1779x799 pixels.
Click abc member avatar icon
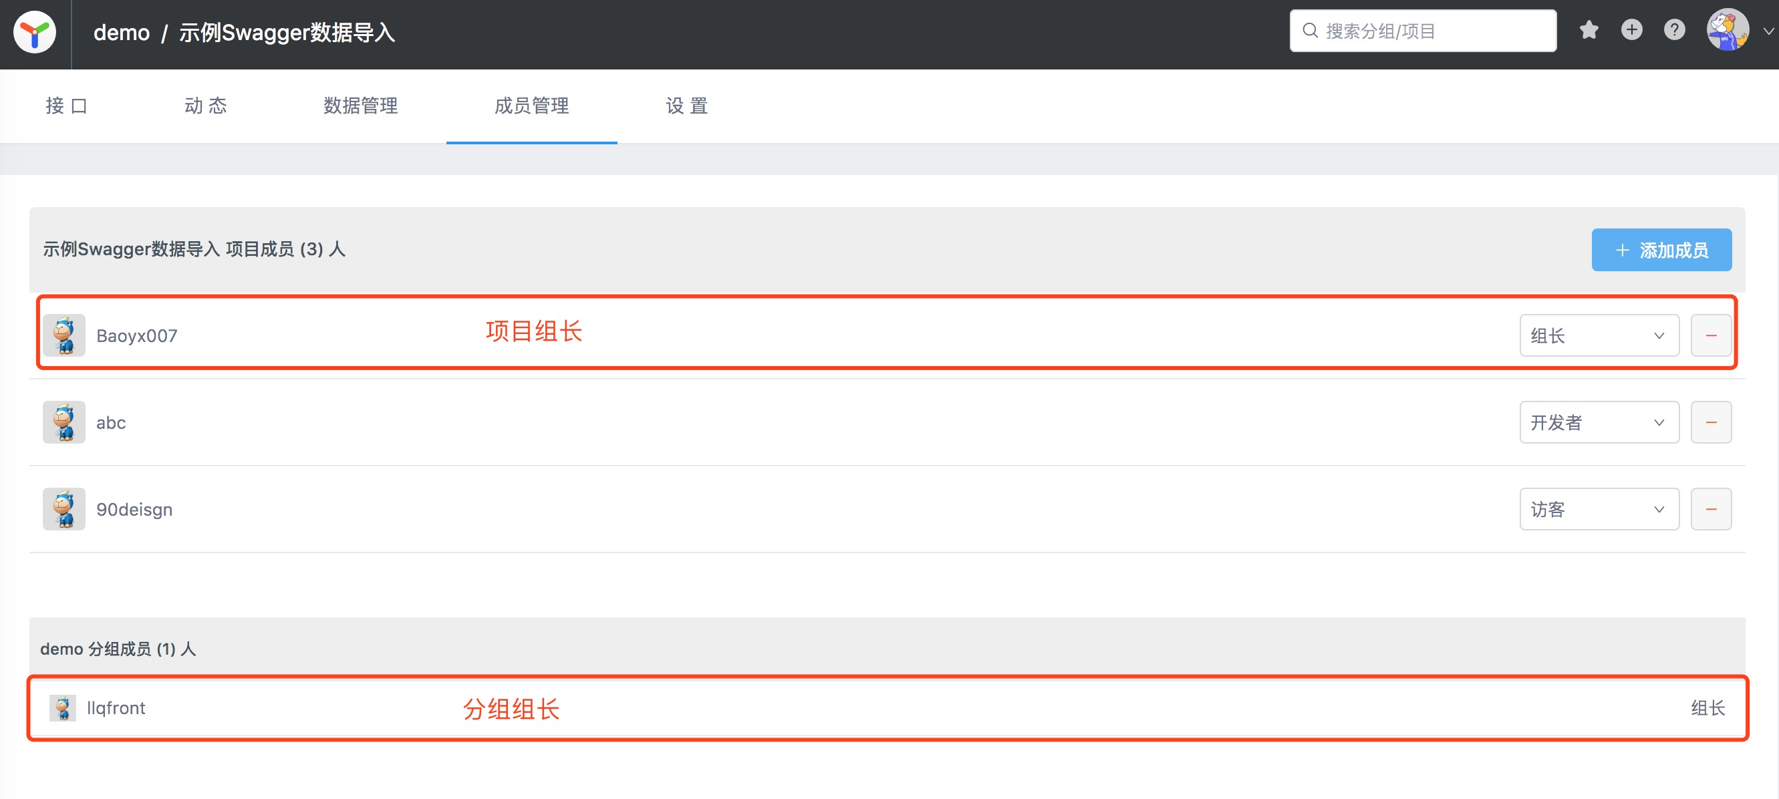pos(63,421)
